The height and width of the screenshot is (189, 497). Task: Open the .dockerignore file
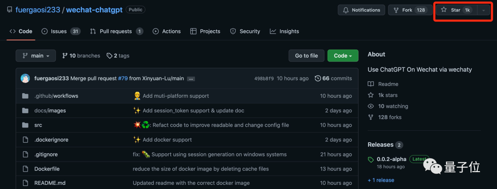click(x=52, y=140)
